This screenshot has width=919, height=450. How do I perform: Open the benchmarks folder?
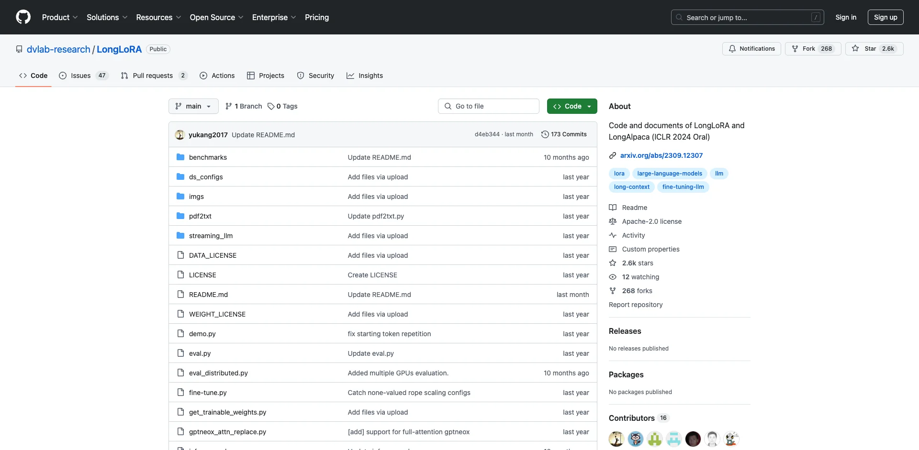[x=208, y=157]
